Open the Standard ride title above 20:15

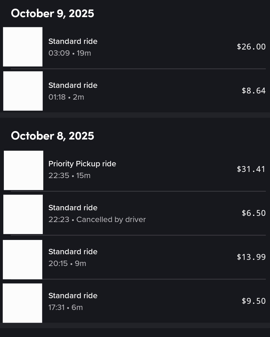pos(73,252)
